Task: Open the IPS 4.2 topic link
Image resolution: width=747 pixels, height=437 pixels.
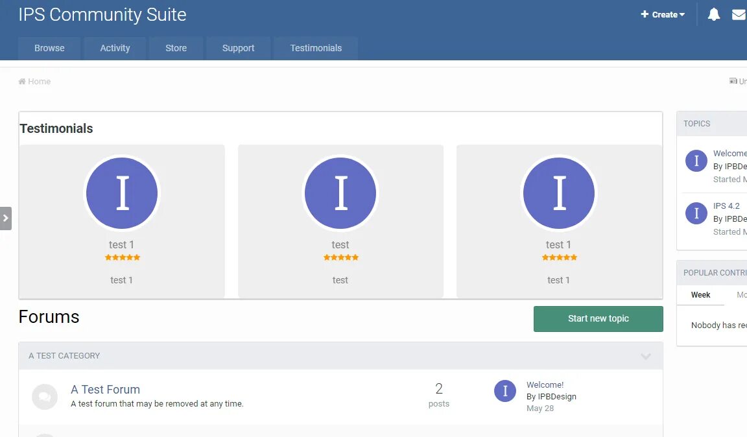Action: point(726,206)
